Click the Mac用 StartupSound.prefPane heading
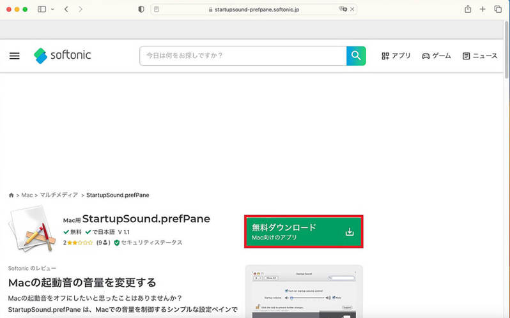 (x=137, y=219)
